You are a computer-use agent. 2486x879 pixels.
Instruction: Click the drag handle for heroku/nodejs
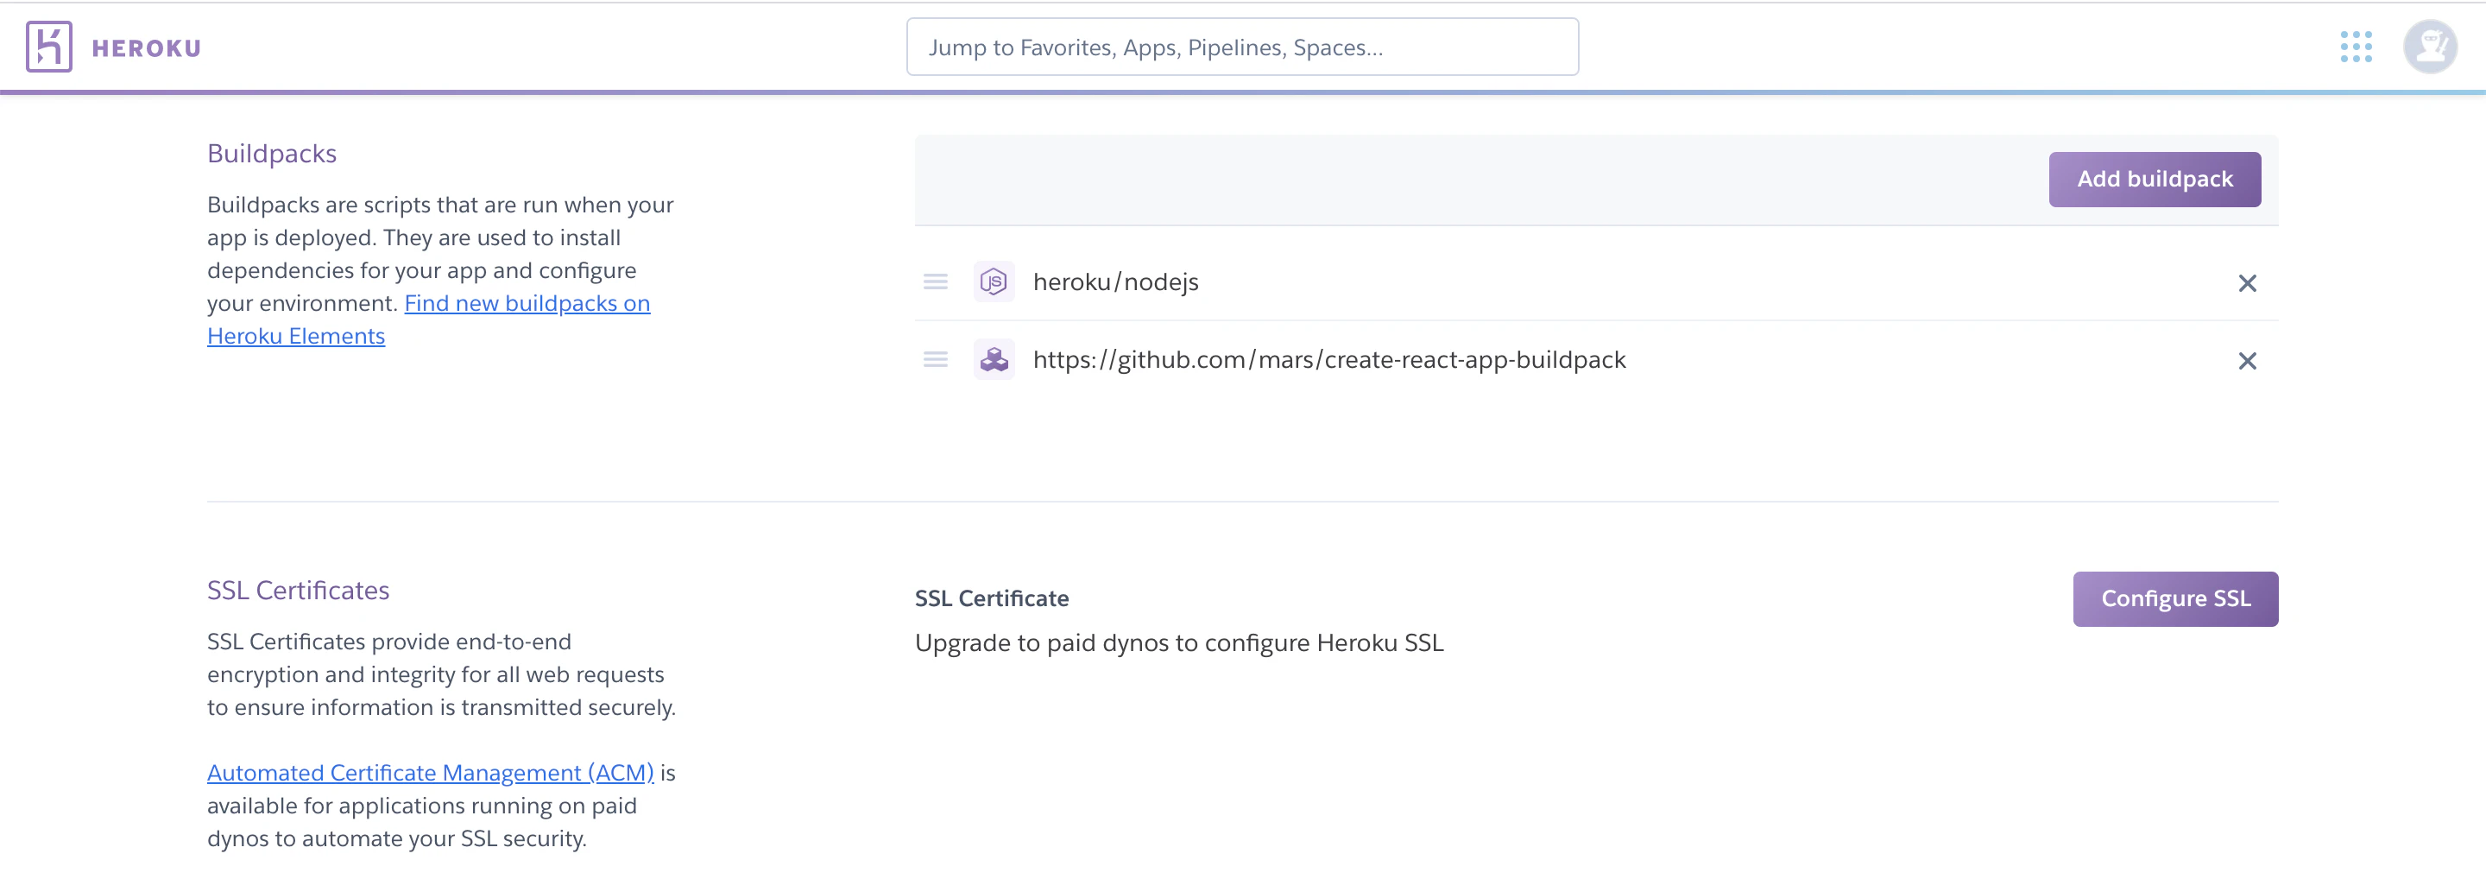point(935,281)
